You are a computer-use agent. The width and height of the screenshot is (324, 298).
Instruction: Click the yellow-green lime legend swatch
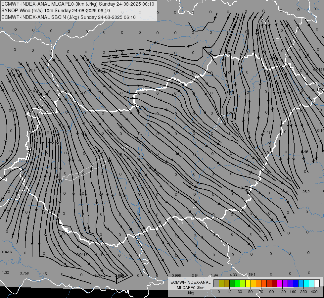tap(243, 283)
